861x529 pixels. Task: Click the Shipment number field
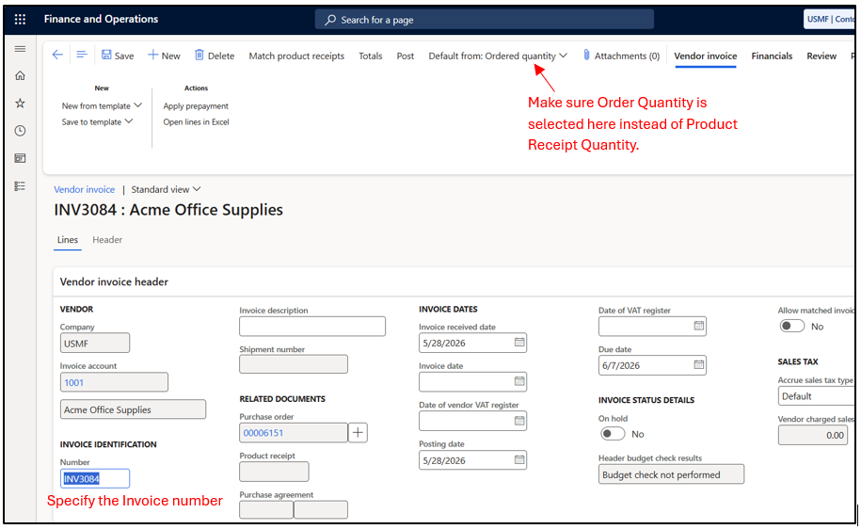(x=294, y=364)
